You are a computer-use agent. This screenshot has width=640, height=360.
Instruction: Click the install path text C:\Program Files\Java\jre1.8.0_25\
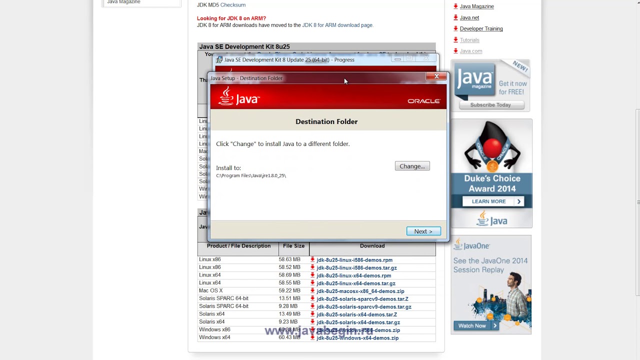pos(251,175)
